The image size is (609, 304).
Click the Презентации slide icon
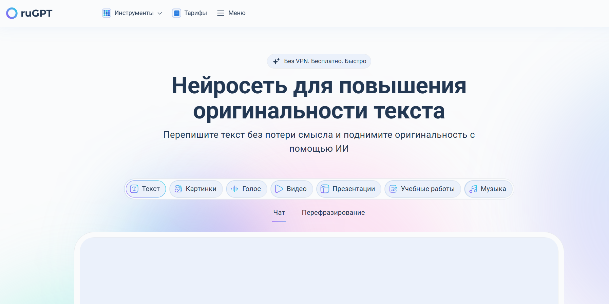click(x=325, y=189)
